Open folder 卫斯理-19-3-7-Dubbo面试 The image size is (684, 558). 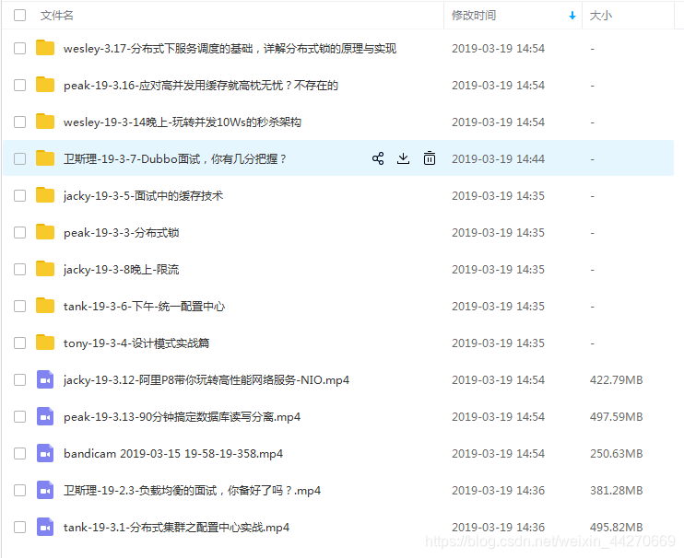174,159
